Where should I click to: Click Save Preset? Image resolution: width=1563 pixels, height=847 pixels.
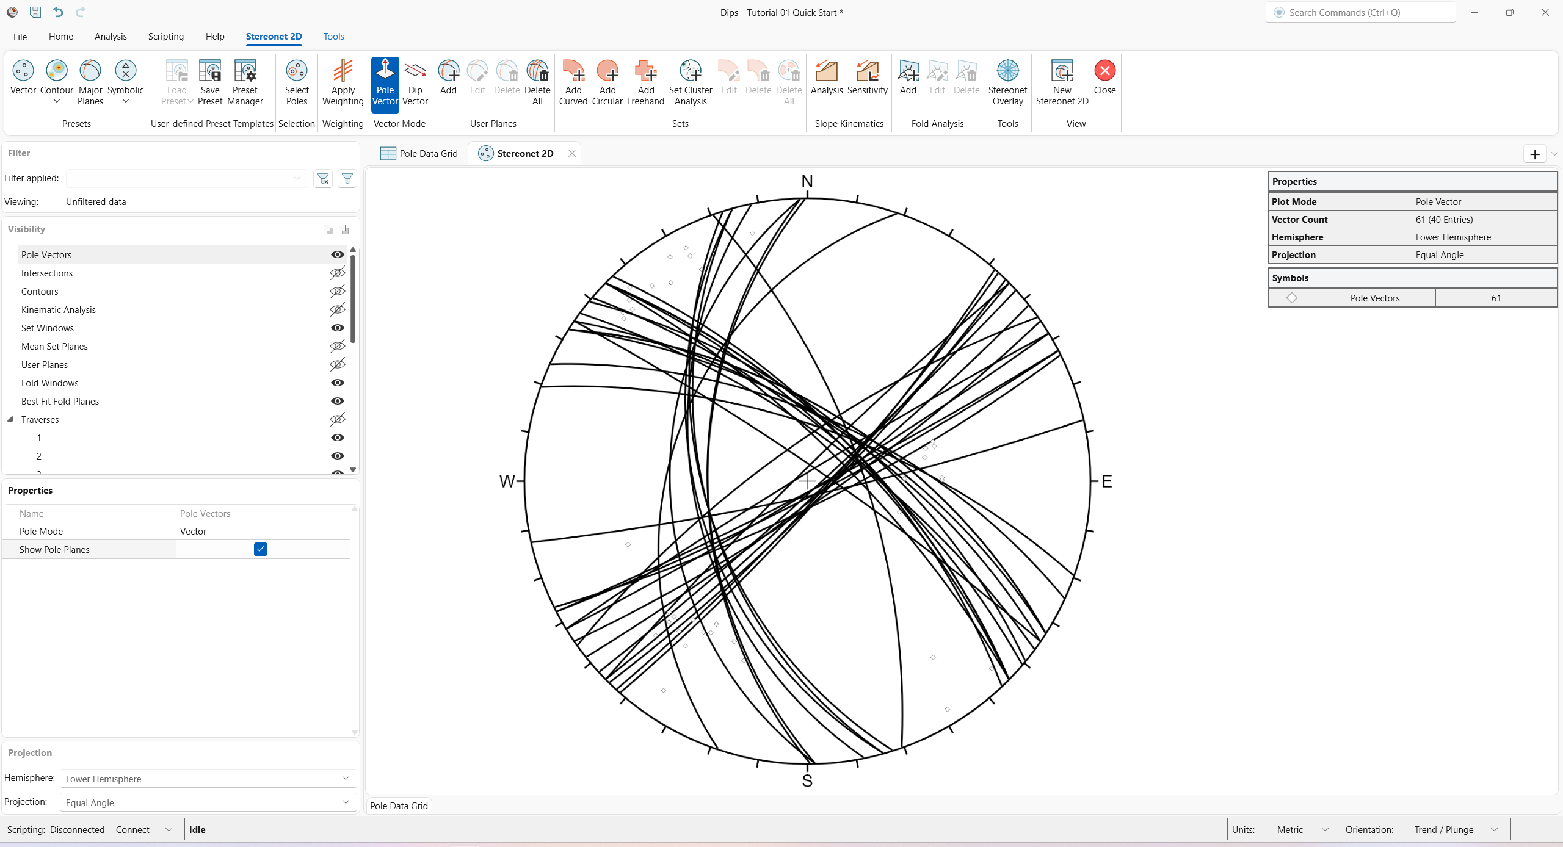pos(210,82)
